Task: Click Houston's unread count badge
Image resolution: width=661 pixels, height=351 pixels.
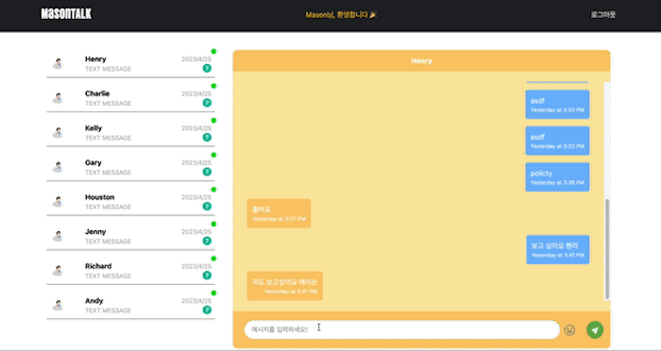Action: pos(207,207)
